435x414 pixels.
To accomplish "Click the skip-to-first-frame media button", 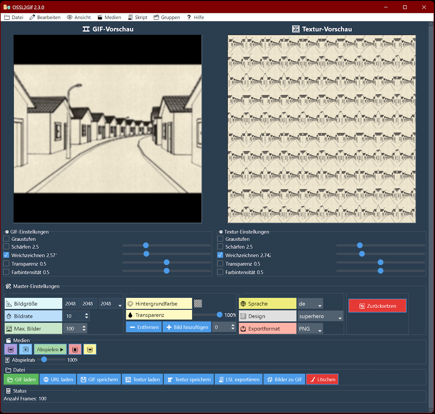I will [x=11, y=349].
